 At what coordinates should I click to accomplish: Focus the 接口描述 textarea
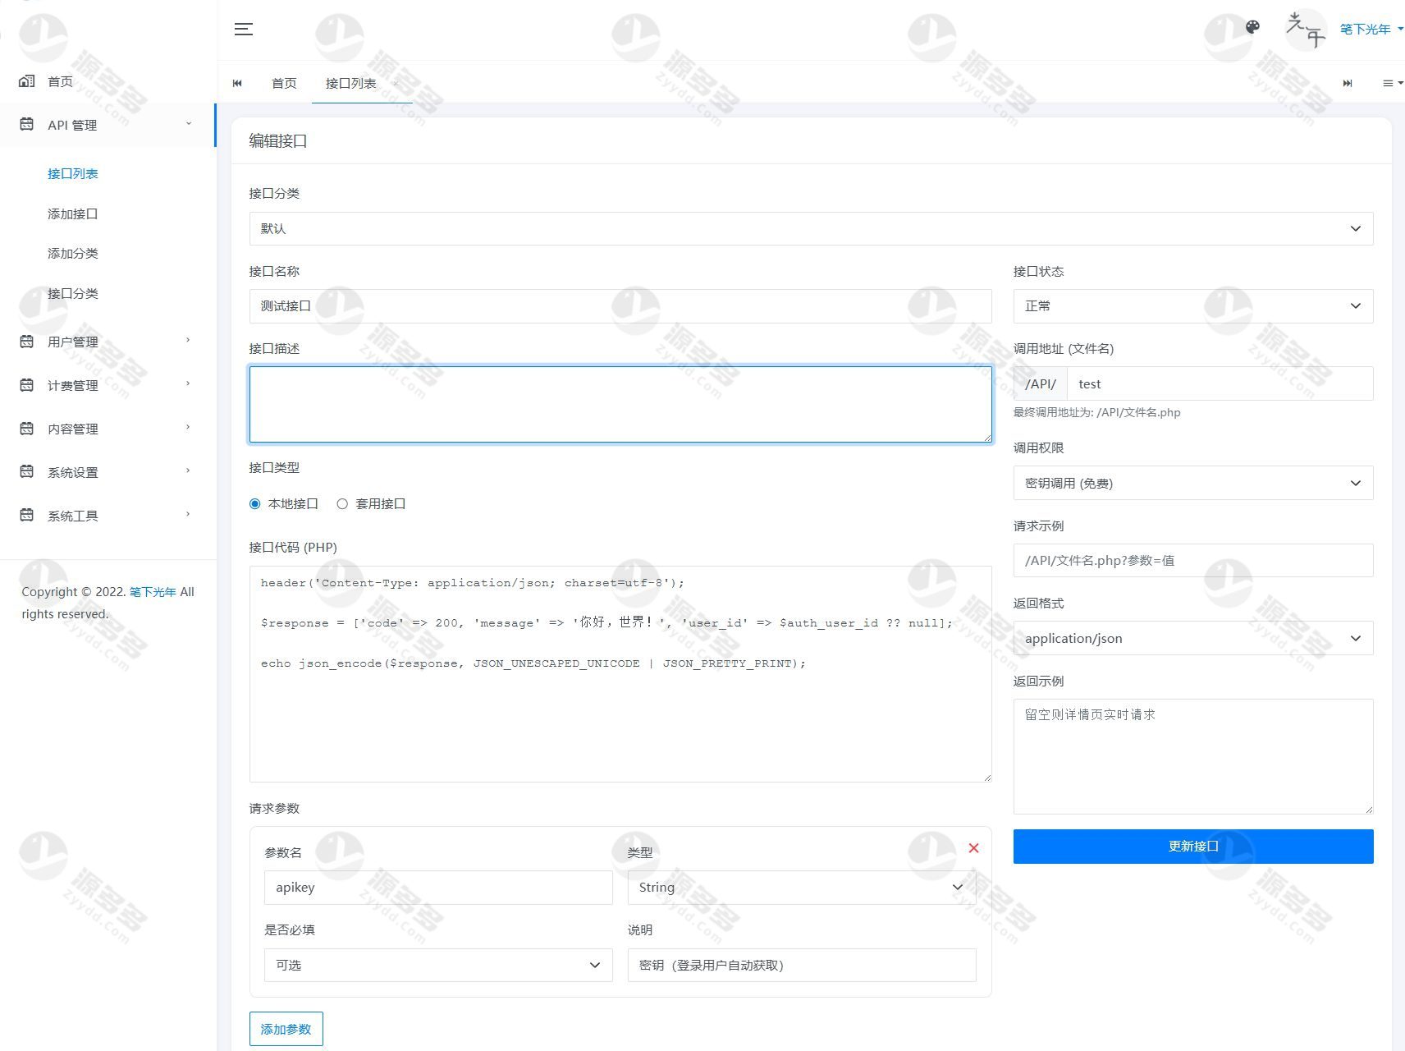[x=620, y=405]
